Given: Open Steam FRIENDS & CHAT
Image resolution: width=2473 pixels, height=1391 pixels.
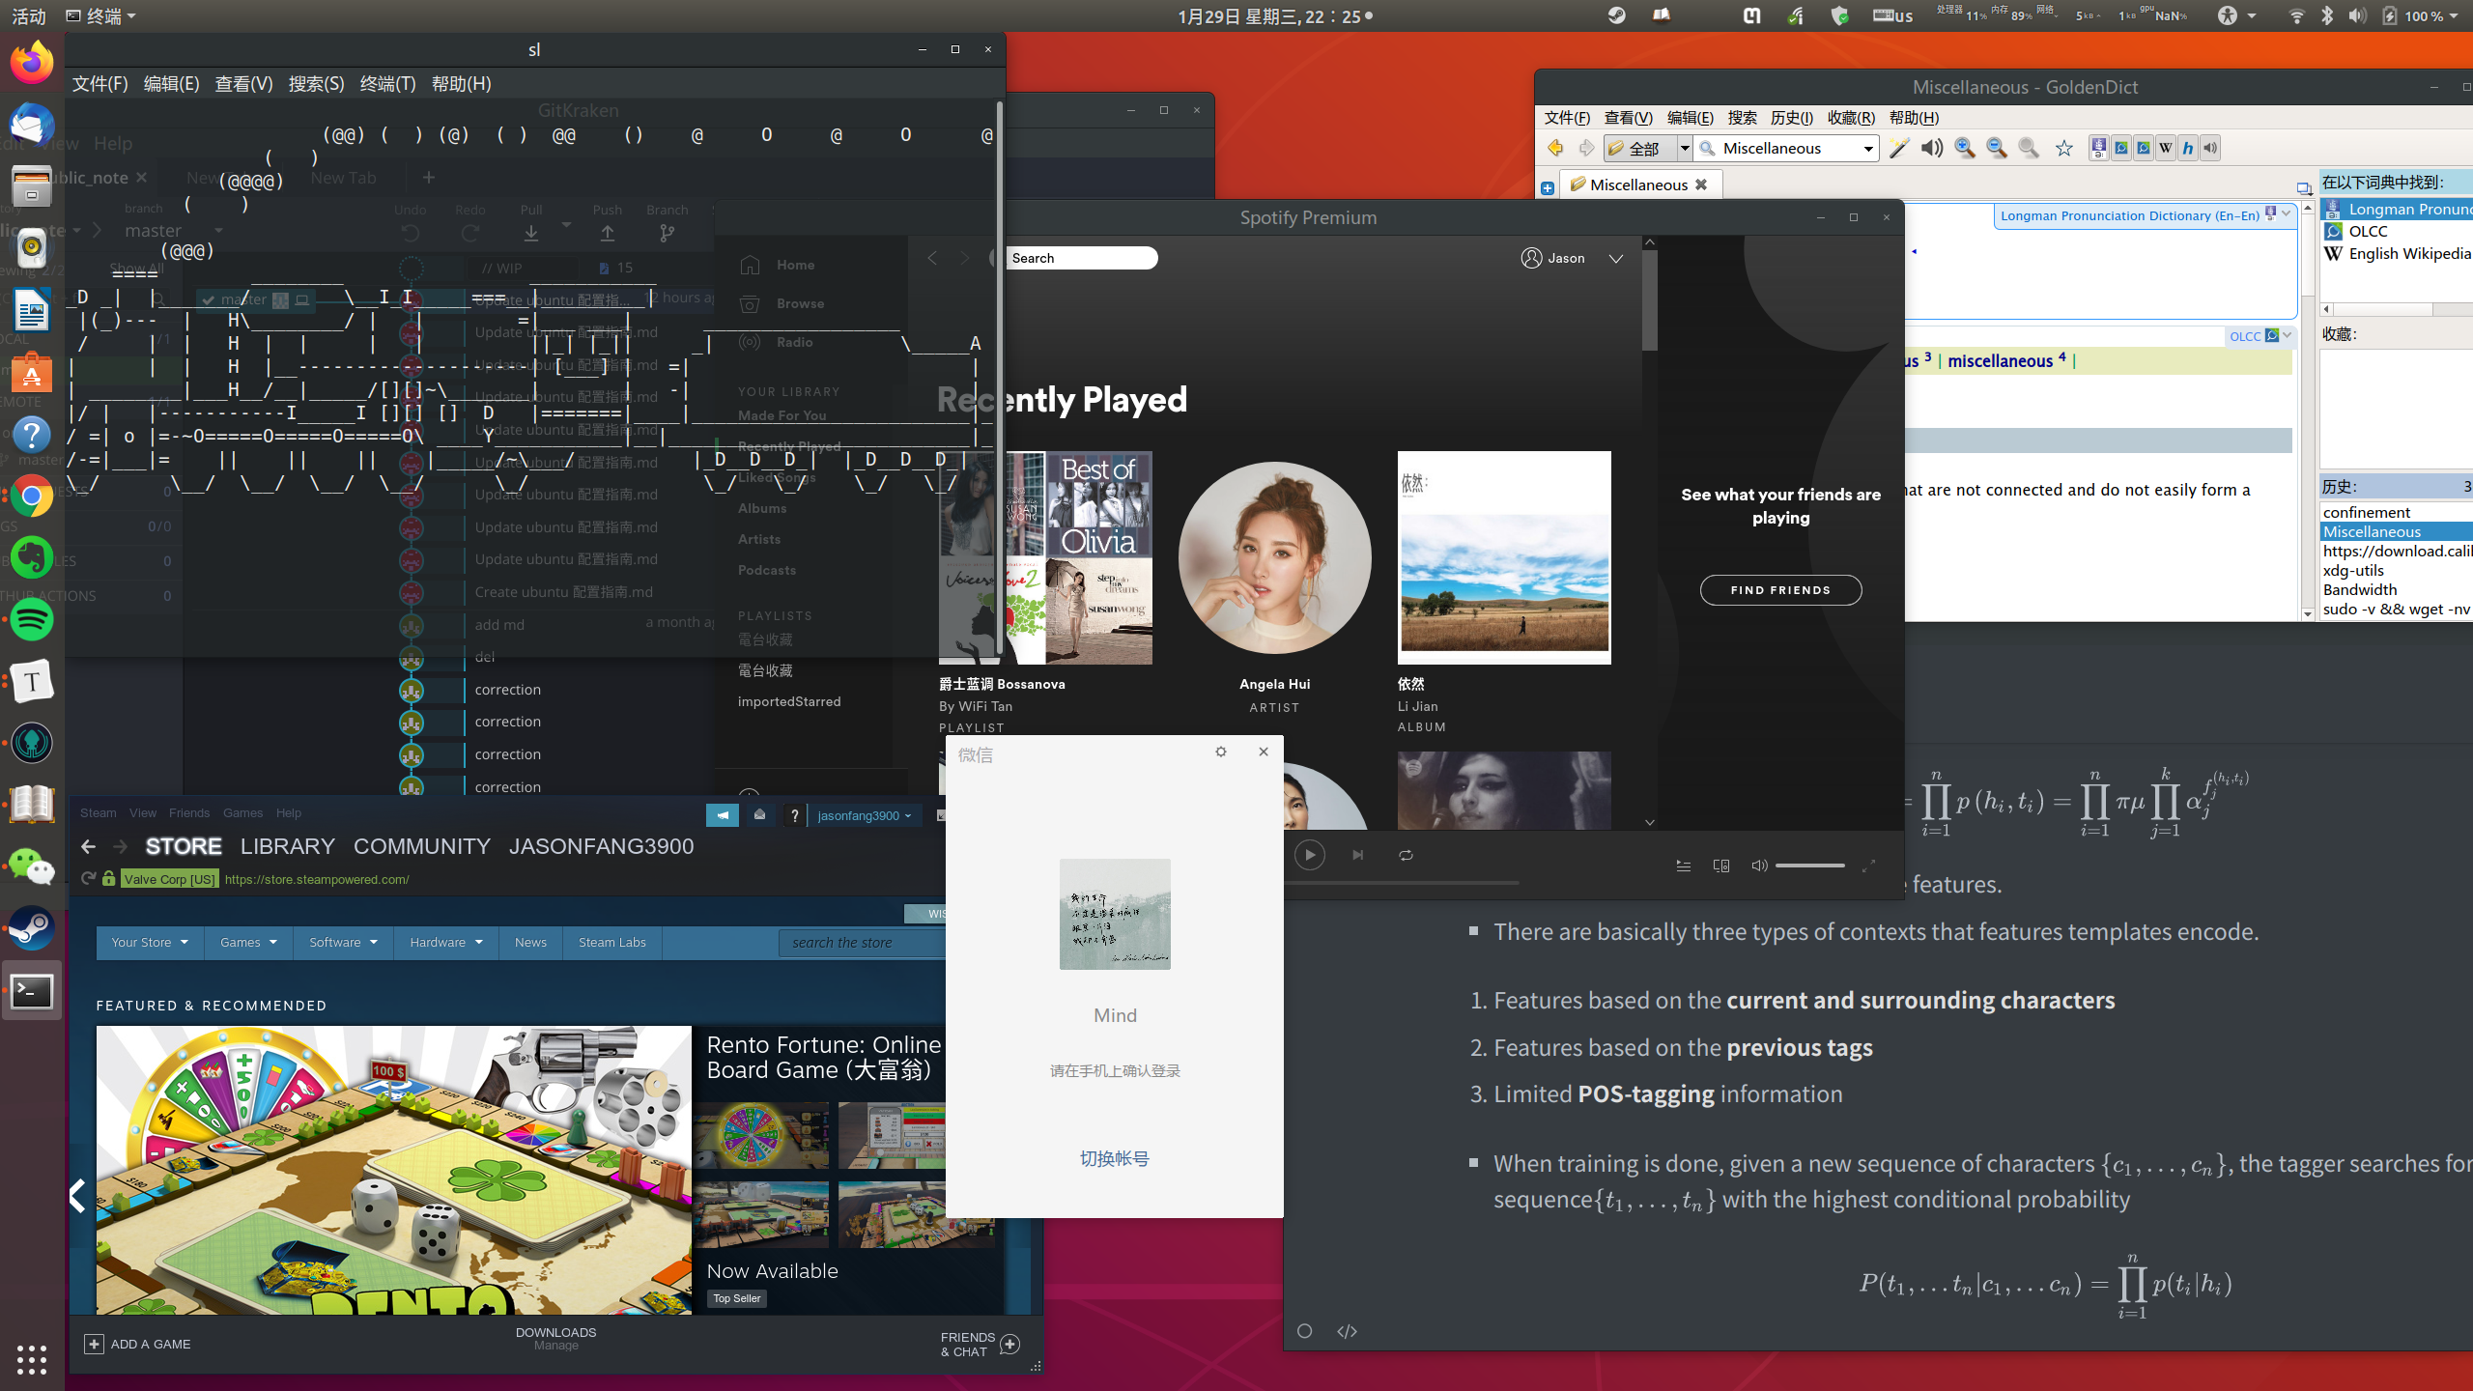Looking at the screenshot, I should [980, 1345].
